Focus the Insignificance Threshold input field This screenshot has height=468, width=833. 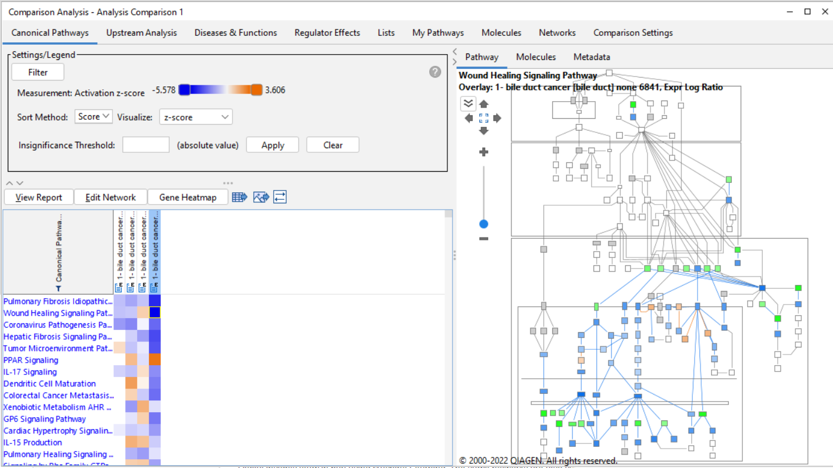146,145
